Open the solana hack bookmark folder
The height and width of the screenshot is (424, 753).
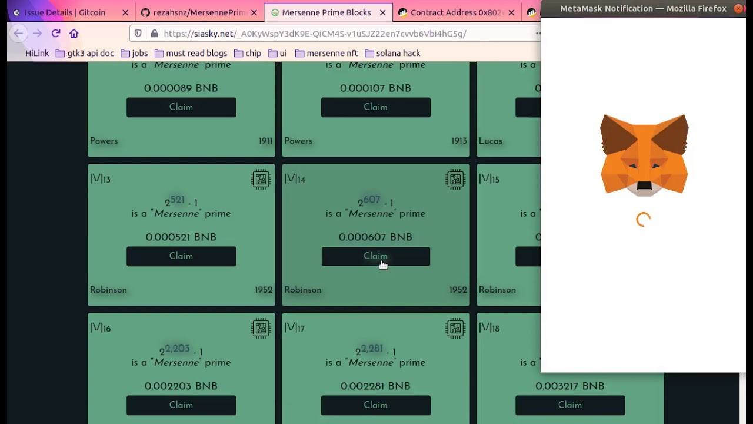click(392, 53)
